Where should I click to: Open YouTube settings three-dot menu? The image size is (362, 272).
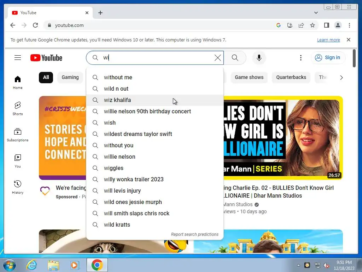pyautogui.click(x=300, y=58)
